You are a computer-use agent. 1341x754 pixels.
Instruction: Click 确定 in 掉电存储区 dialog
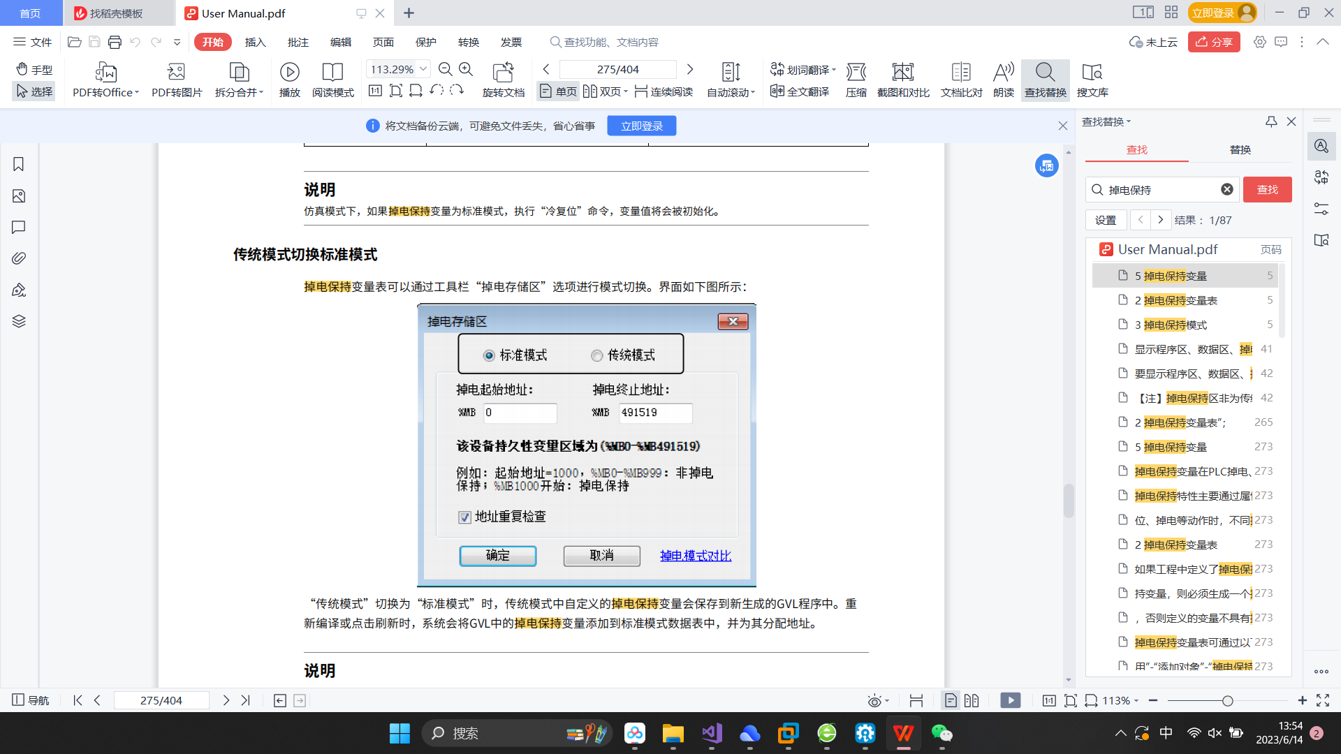click(x=498, y=555)
